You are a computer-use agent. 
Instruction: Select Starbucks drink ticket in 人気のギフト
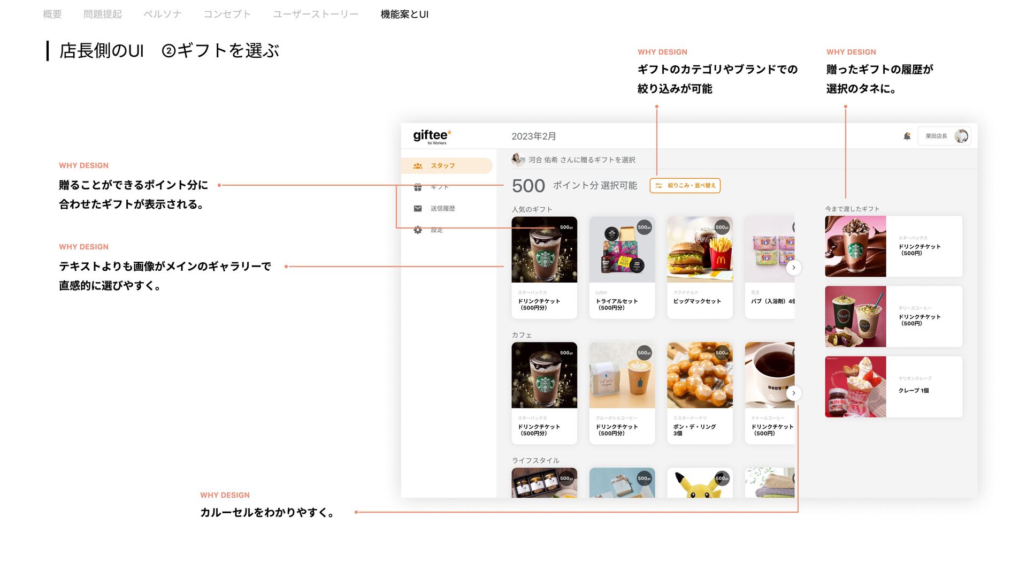tap(544, 268)
